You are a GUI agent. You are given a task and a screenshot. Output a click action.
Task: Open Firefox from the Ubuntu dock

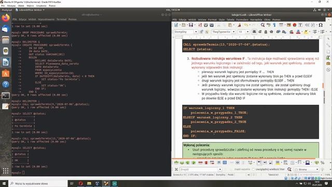(6, 18)
